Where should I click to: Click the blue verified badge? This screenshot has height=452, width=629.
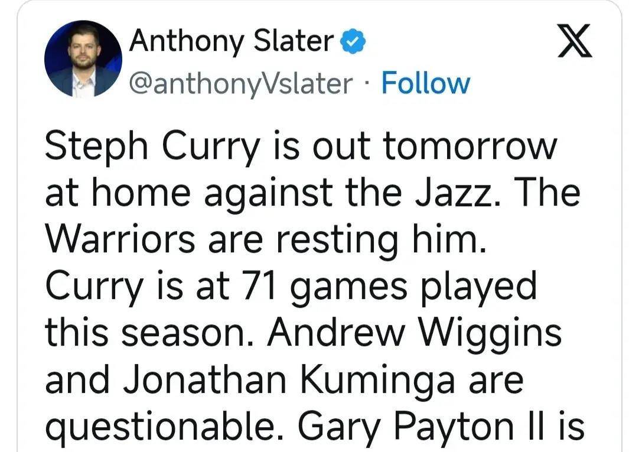pos(353,41)
